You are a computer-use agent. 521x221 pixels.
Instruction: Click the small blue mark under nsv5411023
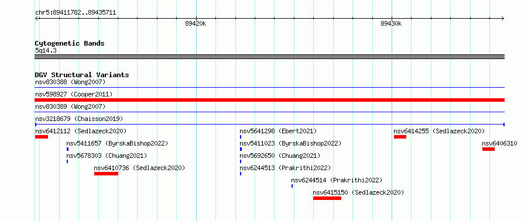click(x=241, y=149)
